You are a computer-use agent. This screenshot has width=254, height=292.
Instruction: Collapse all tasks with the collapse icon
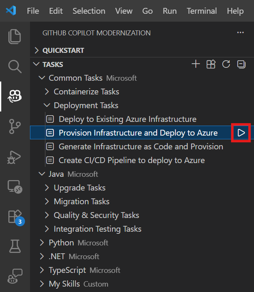(x=242, y=64)
